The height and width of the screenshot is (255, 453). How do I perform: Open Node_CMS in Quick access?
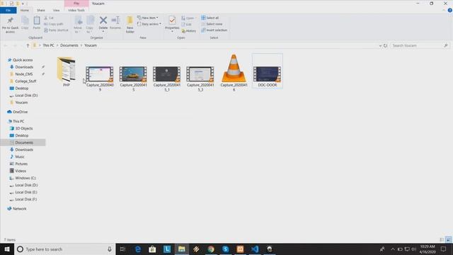(x=23, y=74)
